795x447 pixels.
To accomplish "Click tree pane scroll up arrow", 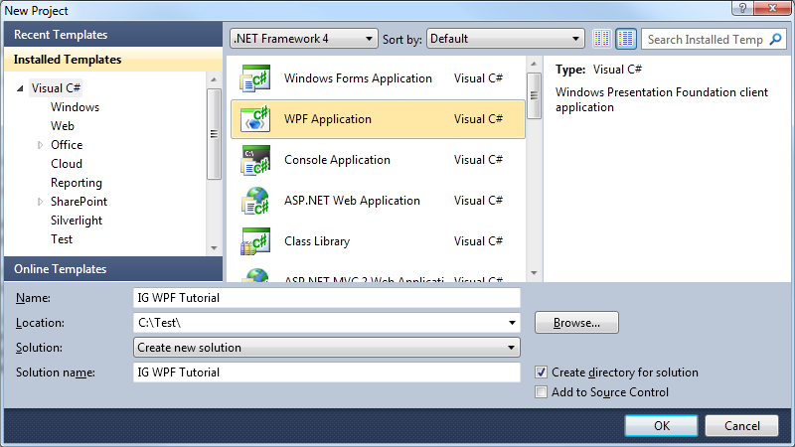I will [214, 80].
